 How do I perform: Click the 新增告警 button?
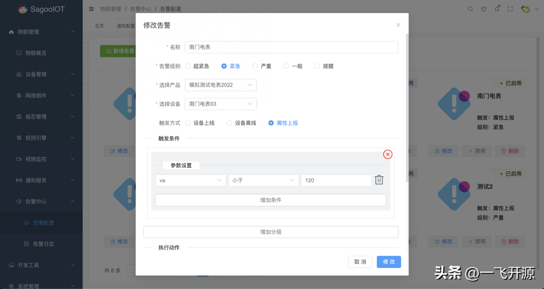tap(118, 51)
